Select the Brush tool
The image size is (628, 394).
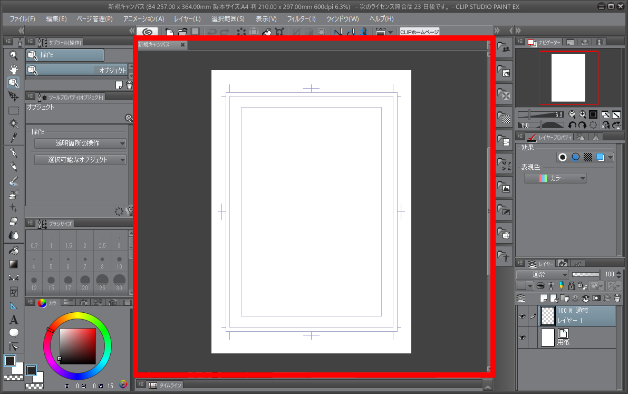tap(14, 181)
